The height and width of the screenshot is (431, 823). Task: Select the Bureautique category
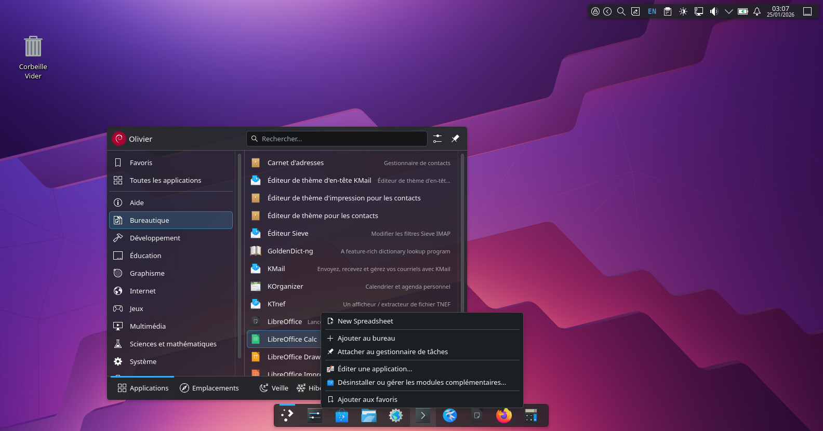171,220
